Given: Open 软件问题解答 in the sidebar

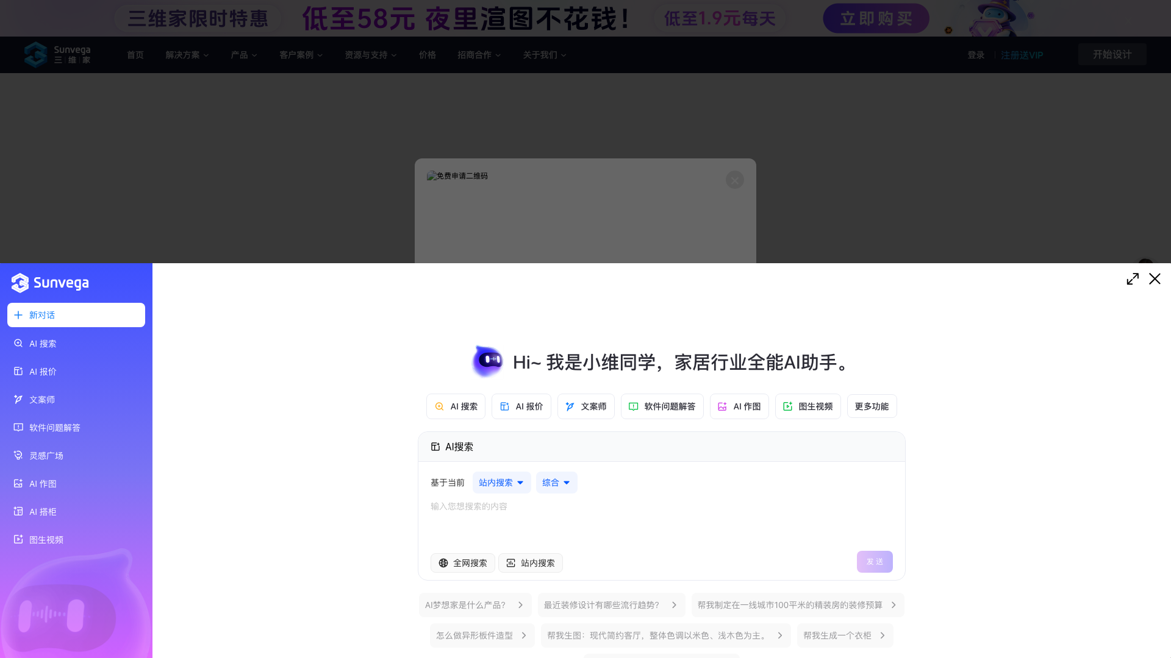Looking at the screenshot, I should click(76, 428).
